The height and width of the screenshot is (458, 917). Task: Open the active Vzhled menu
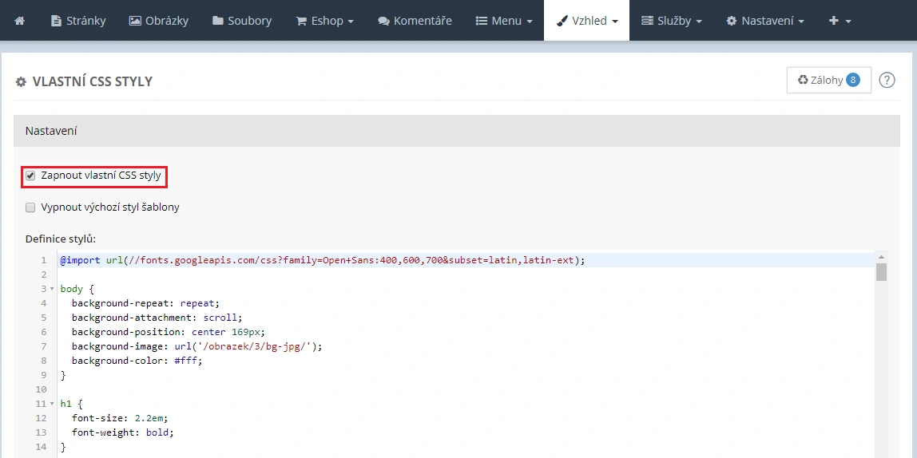coord(586,21)
